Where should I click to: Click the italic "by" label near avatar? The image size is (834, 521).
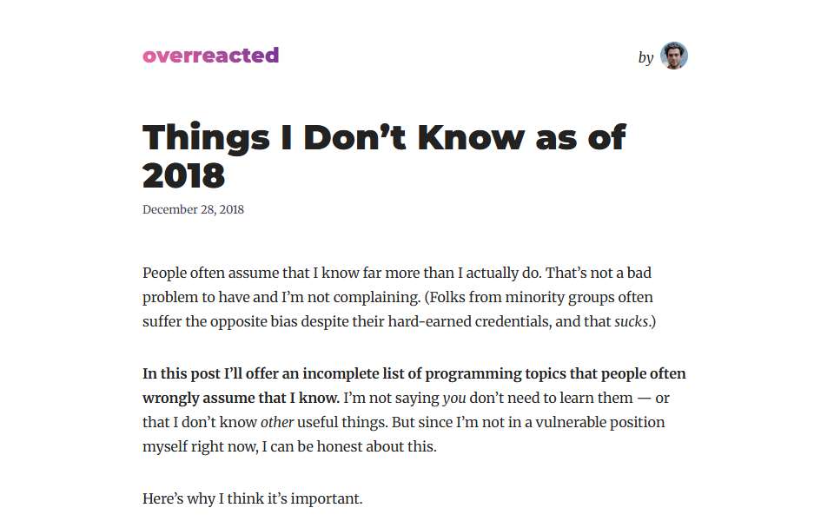pos(645,57)
